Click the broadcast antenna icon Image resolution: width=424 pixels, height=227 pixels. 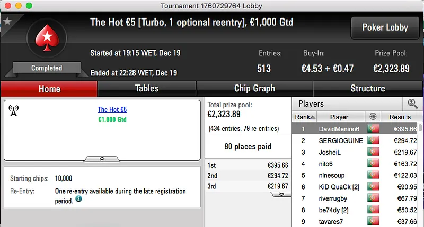point(14,110)
